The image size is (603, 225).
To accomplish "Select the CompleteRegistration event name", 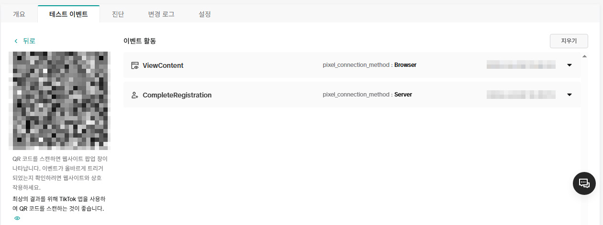I will 177,95.
